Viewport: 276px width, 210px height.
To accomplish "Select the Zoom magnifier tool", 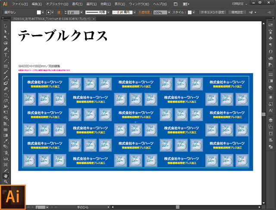I will pyautogui.click(x=6, y=181).
